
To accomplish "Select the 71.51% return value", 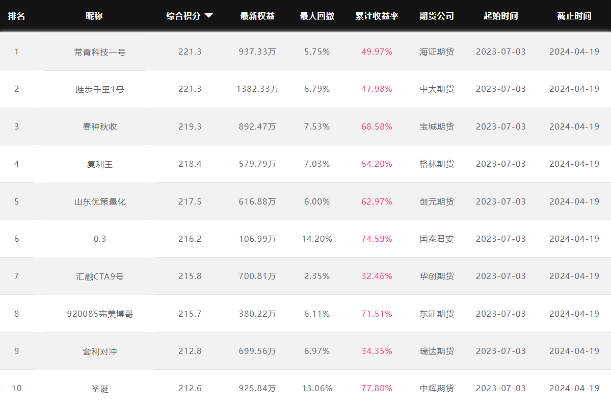I will coord(377,314).
